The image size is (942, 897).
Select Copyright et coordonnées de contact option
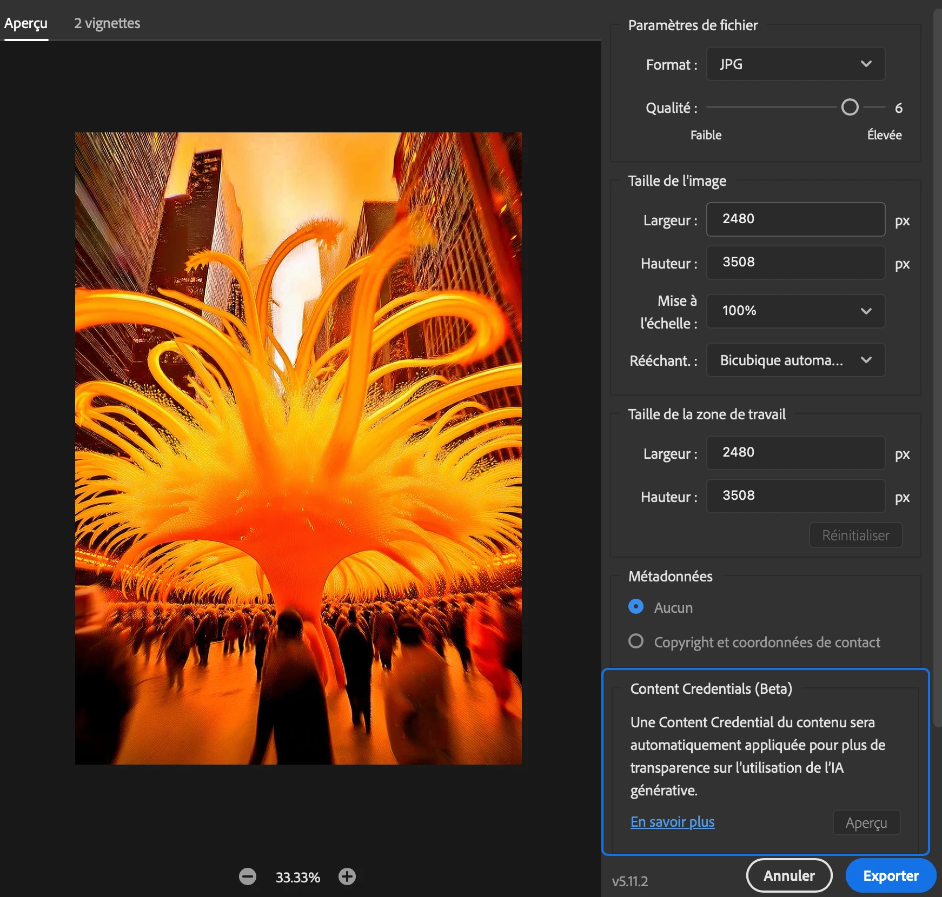tap(636, 641)
